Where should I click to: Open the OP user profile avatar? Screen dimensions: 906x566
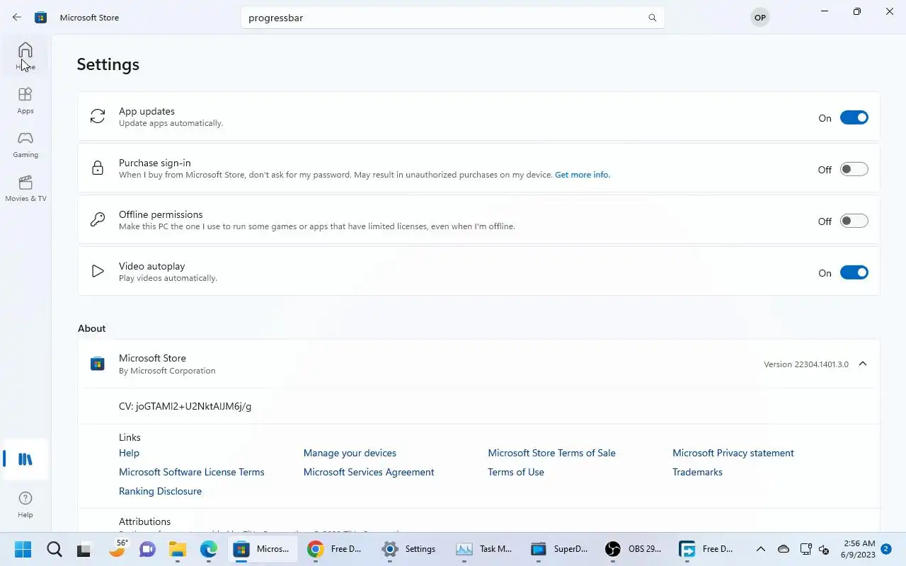coord(759,18)
